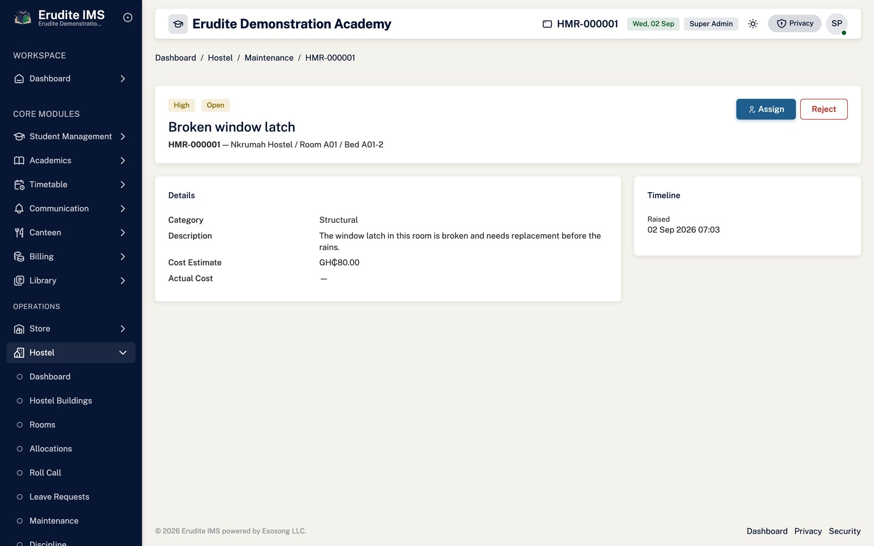This screenshot has width=874, height=546.
Task: Open Hostel Buildings submenu item
Action: click(x=71, y=401)
